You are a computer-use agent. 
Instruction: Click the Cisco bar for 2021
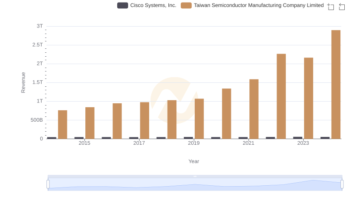click(x=243, y=138)
